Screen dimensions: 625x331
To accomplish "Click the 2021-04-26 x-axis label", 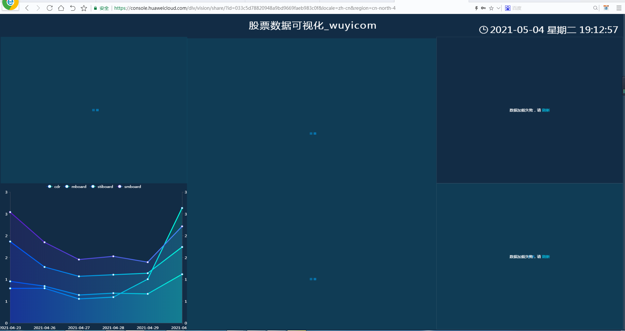I will [45, 328].
